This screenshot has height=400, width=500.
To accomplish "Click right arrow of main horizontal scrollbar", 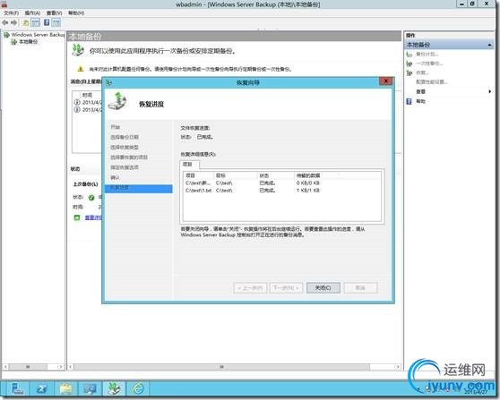I will 398,367.
